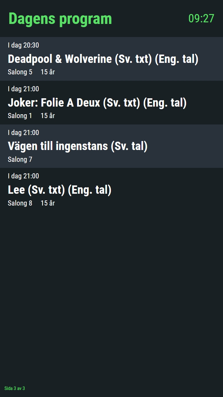The image size is (223, 397).
Task: Click the 09:27 clock display
Action: [201, 19]
